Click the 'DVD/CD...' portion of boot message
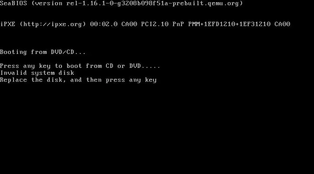 68,52
